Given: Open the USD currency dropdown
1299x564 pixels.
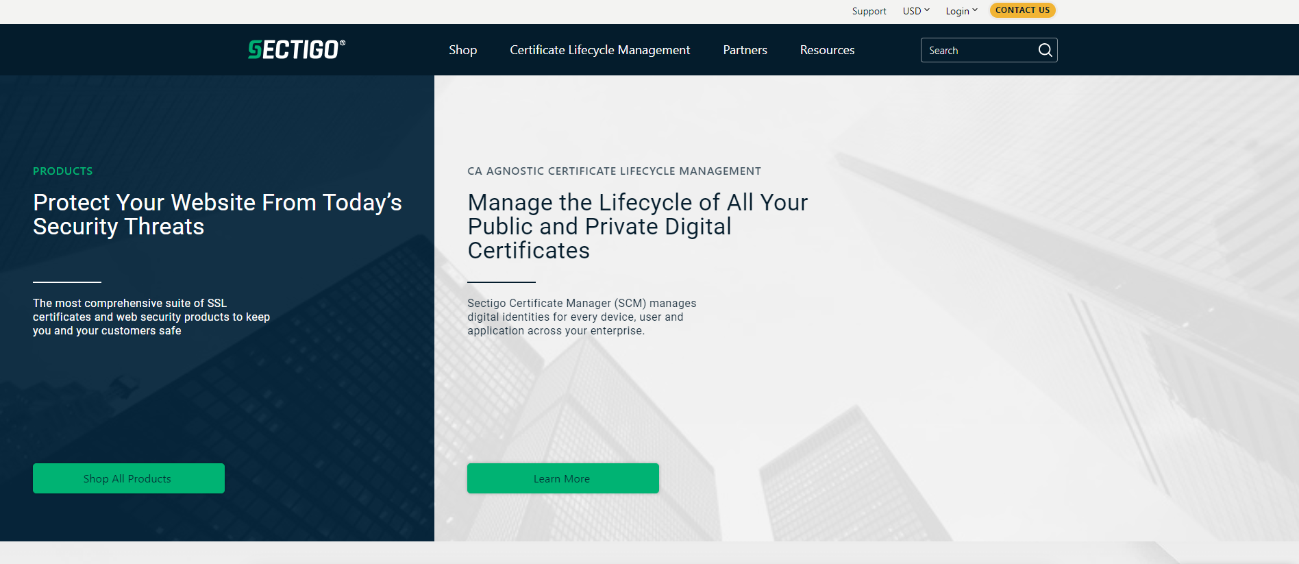Looking at the screenshot, I should (x=916, y=11).
